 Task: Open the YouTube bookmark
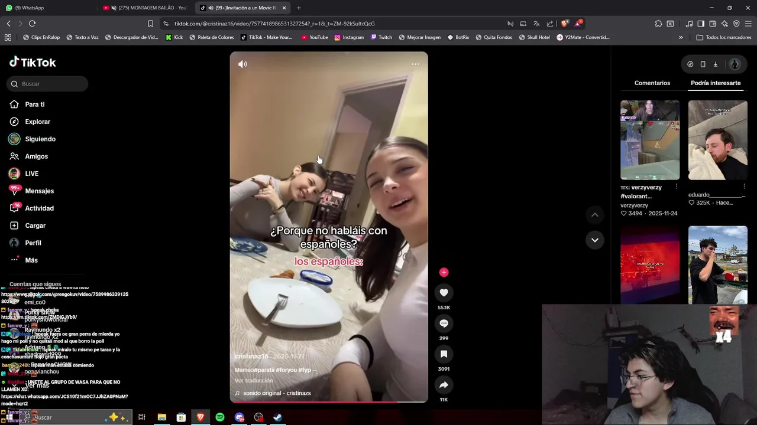[x=315, y=37]
